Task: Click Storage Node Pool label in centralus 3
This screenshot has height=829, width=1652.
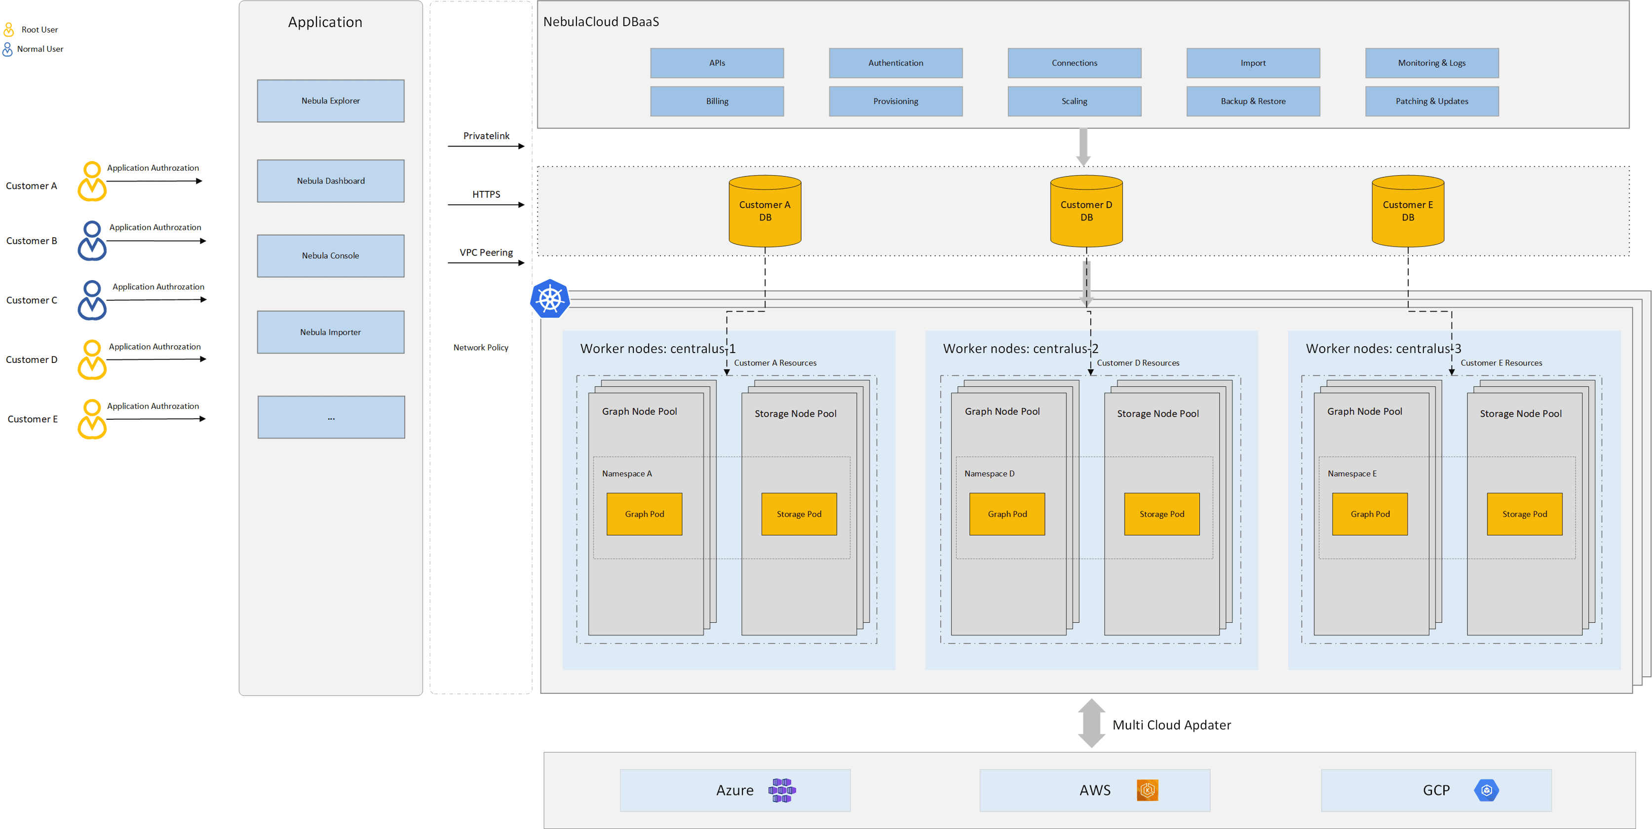Action: (x=1521, y=414)
